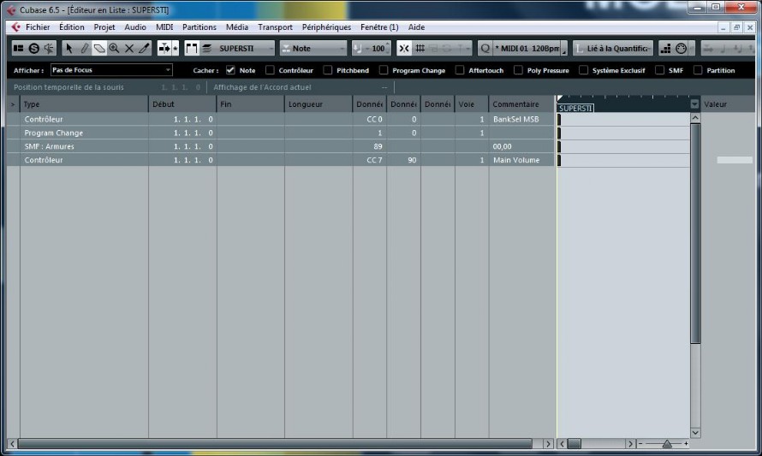This screenshot has height=456, width=762.
Task: Enable Acoustic Feedback speaker icon
Action: point(49,48)
